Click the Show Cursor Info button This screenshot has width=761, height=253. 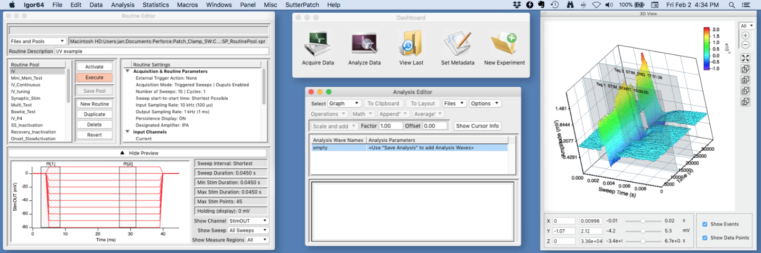tap(477, 126)
